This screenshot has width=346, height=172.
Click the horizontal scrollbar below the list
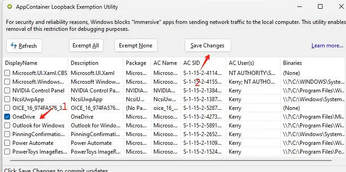tap(170, 161)
